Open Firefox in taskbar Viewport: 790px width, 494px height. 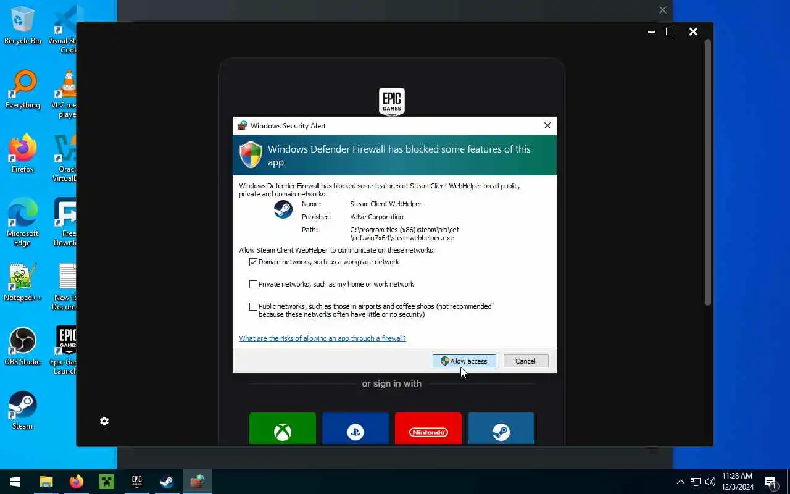[x=77, y=482]
